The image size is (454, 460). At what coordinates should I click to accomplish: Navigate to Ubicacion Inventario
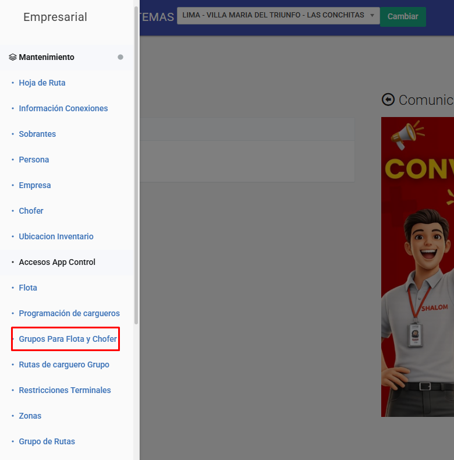56,236
